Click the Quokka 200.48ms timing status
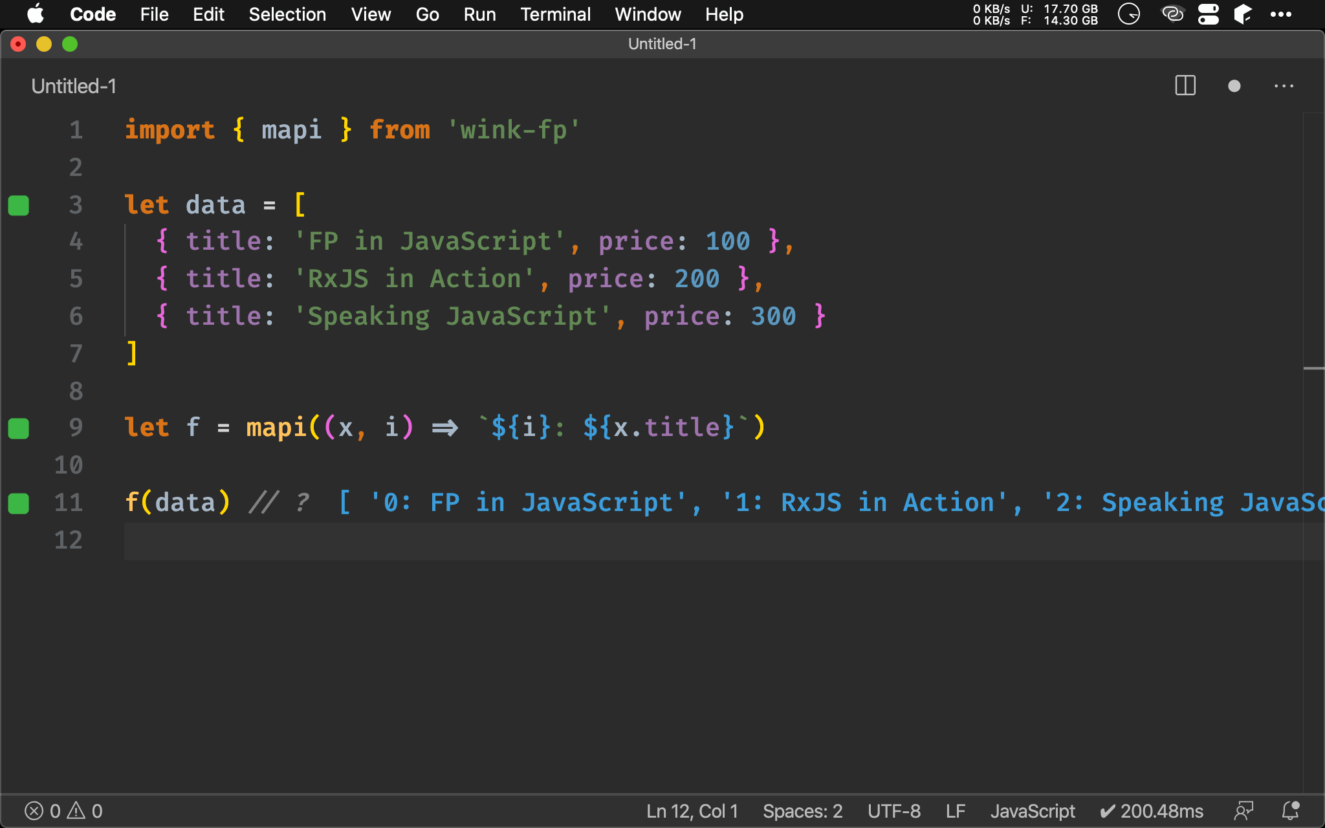The width and height of the screenshot is (1325, 828). [1152, 811]
